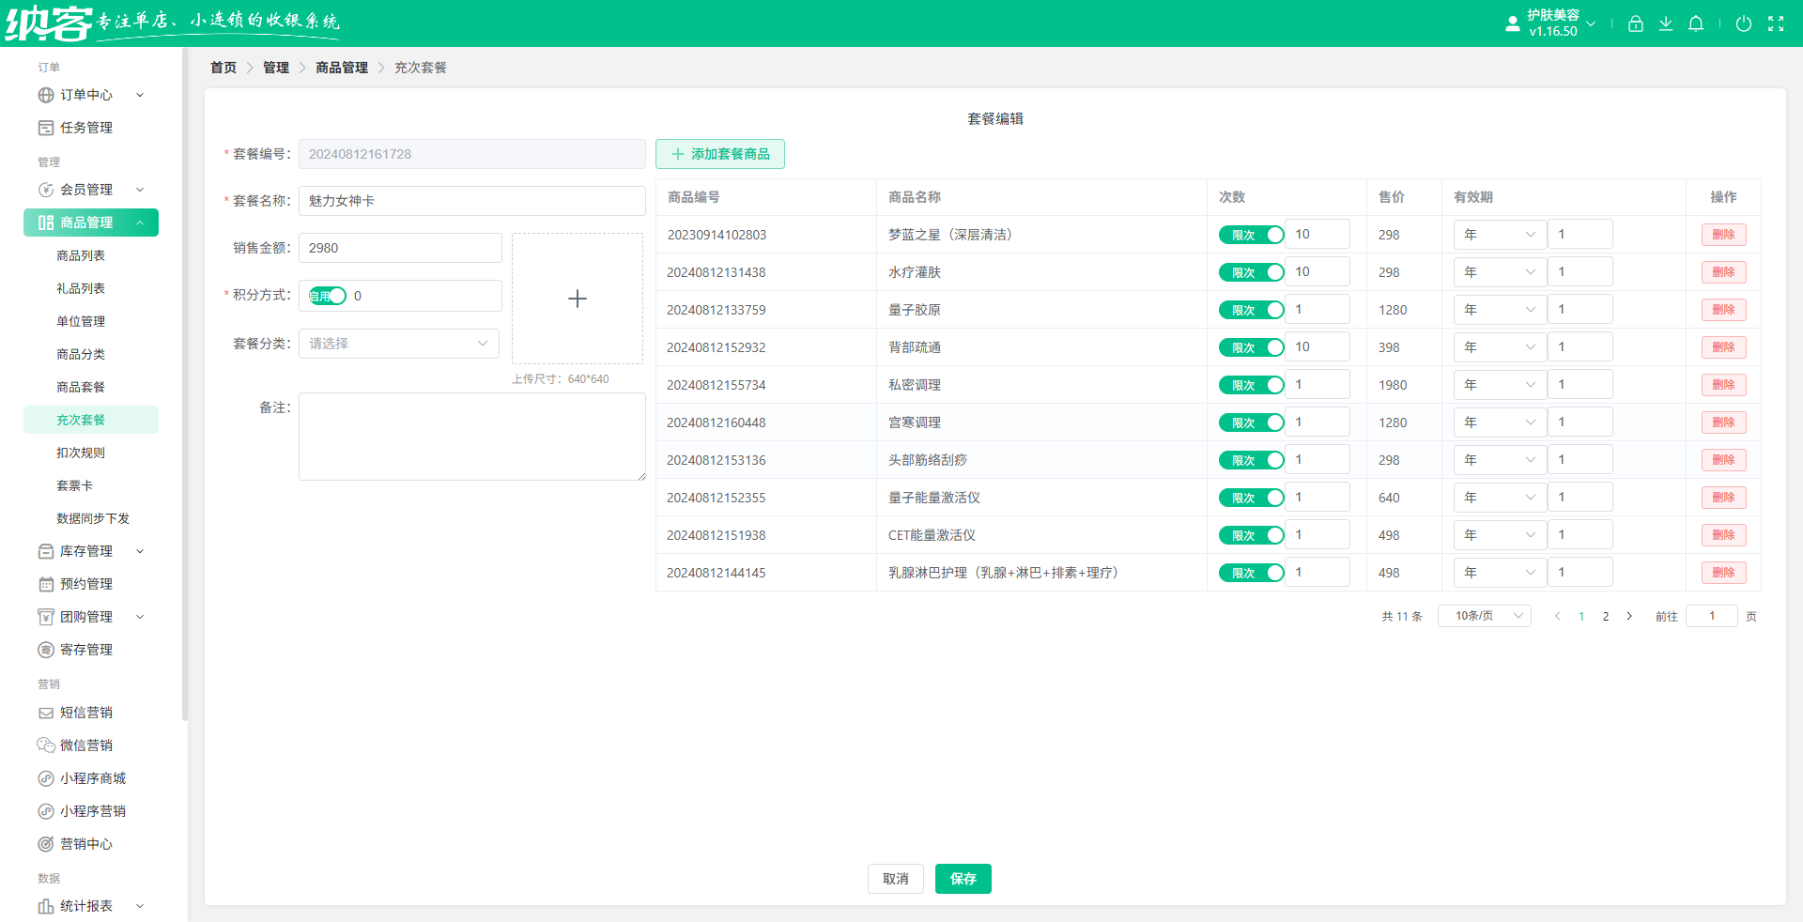Open validity unit dropdown for 量子胶原
The image size is (1803, 922).
1500,310
